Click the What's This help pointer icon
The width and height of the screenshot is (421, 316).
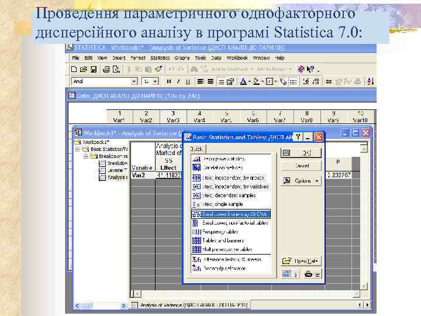click(x=310, y=69)
